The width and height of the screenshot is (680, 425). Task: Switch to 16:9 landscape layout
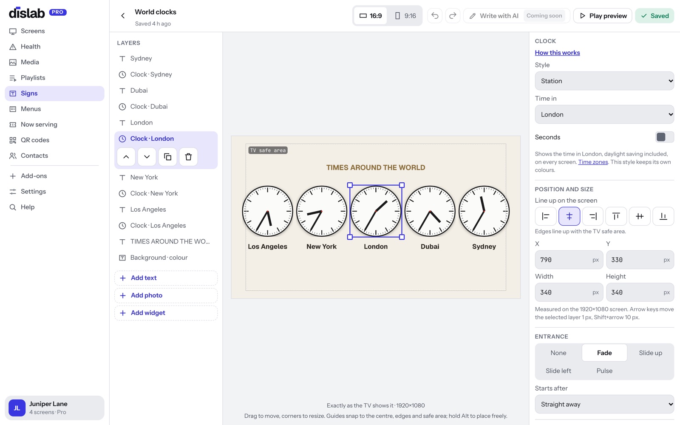[x=371, y=16]
